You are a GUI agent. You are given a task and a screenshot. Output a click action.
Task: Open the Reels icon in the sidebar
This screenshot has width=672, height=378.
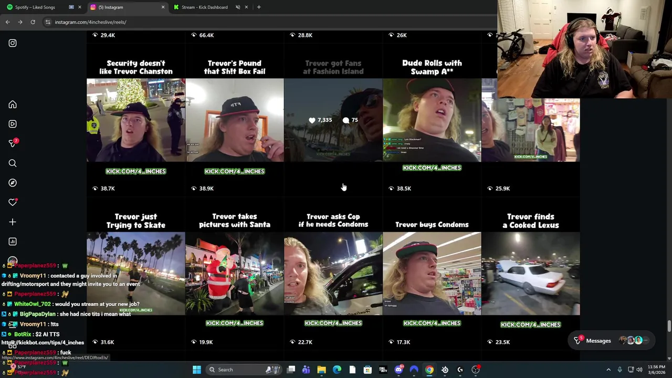pyautogui.click(x=13, y=124)
